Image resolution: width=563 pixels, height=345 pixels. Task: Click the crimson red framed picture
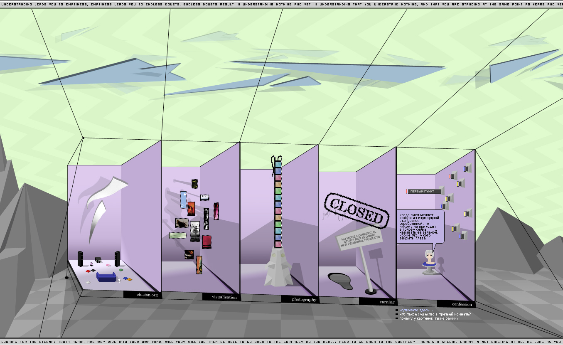[x=207, y=242]
